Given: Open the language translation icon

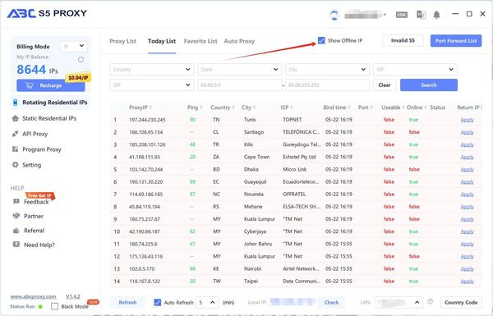Looking at the screenshot, I should tap(421, 15).
